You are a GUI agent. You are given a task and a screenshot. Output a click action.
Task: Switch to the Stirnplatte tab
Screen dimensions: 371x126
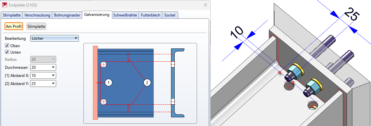(x=12, y=15)
